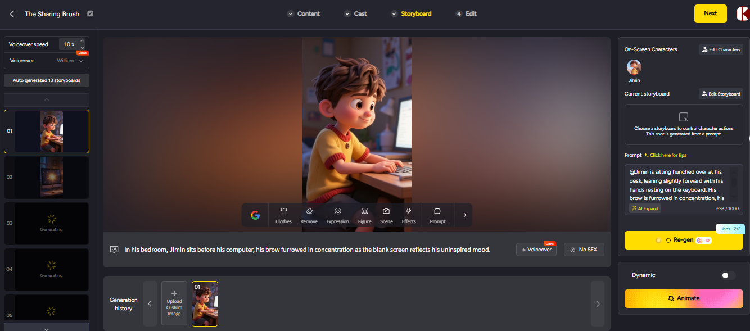Select the Storyboard step
The height and width of the screenshot is (331, 750).
point(411,13)
